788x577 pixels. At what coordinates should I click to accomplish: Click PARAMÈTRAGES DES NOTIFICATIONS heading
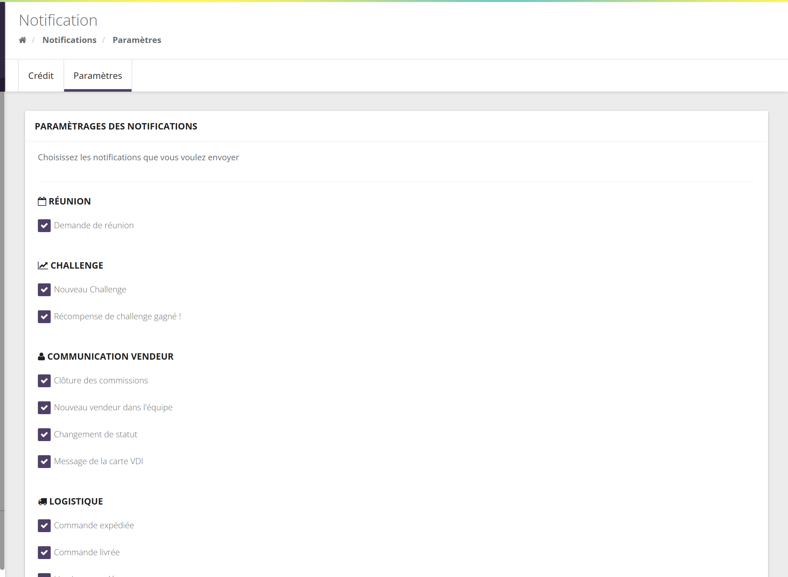tap(116, 126)
